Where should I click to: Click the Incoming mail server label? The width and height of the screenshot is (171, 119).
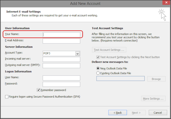click(18, 59)
